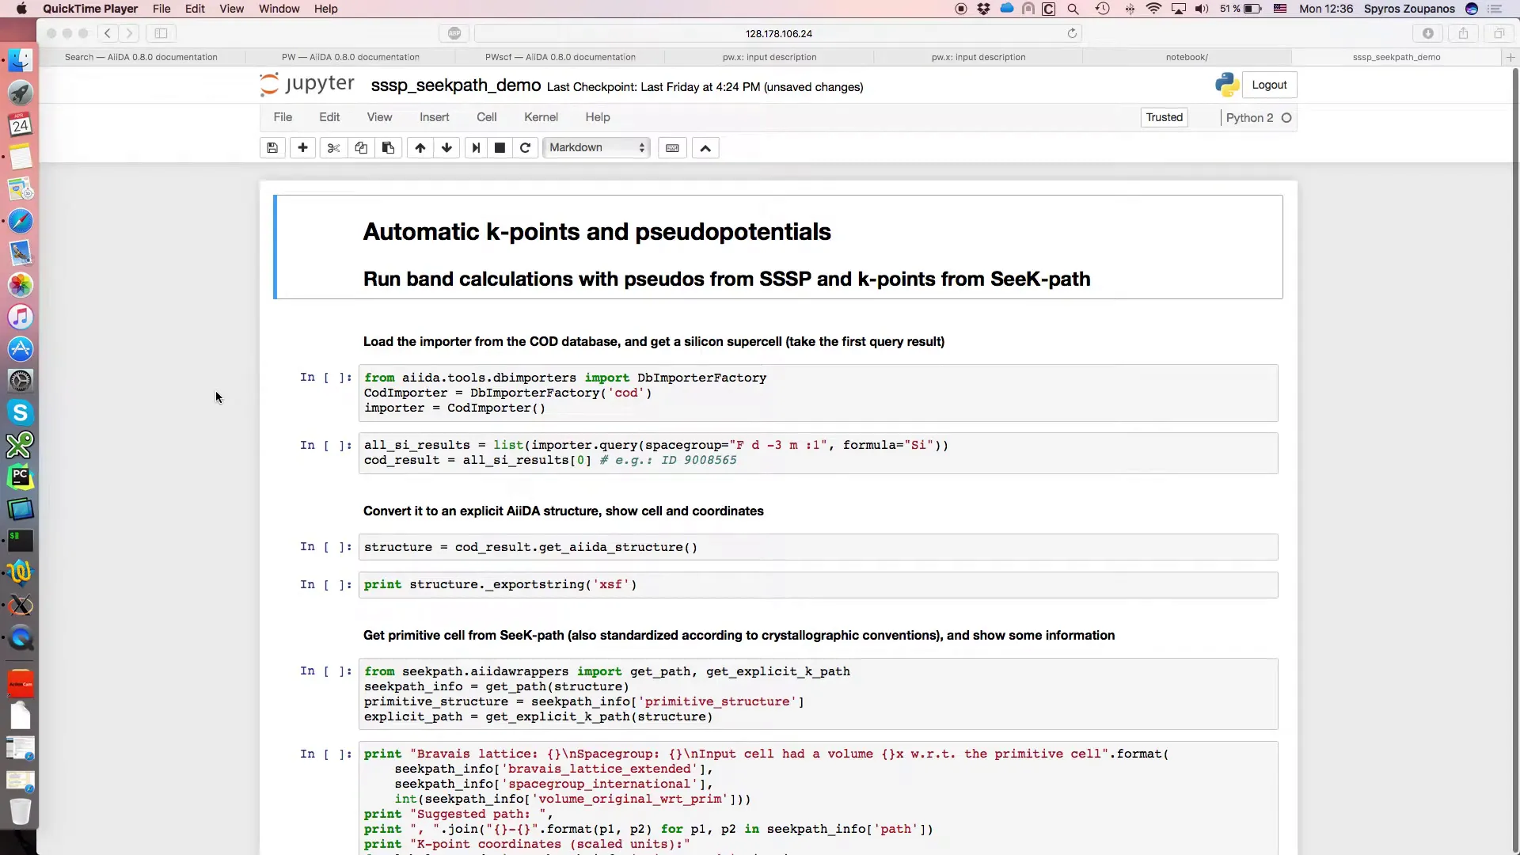This screenshot has width=1520, height=855.
Task: Open the Dropbox menu bar icon
Action: tap(983, 9)
